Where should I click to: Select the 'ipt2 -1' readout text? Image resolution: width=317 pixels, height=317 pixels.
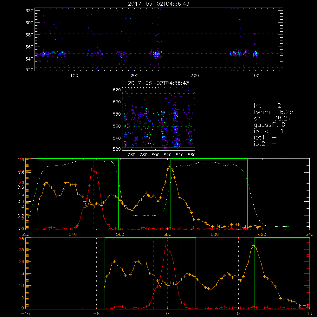(267, 144)
